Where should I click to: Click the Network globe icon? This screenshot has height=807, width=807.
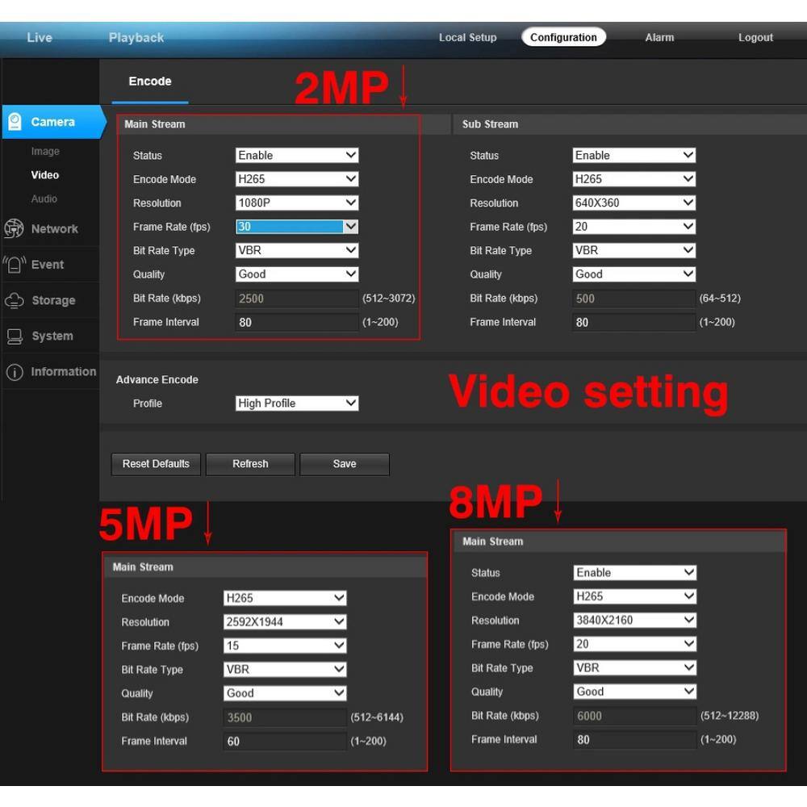pos(15,229)
